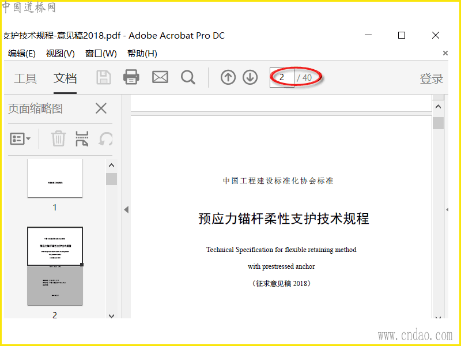This screenshot has width=461, height=346.
Task: Maximize the Acrobat window
Action: point(402,35)
